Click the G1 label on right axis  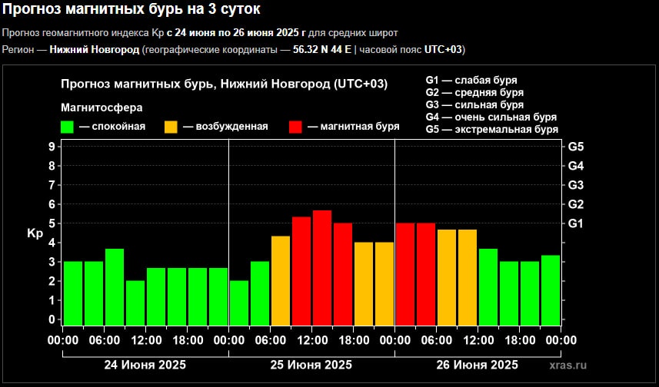click(575, 223)
